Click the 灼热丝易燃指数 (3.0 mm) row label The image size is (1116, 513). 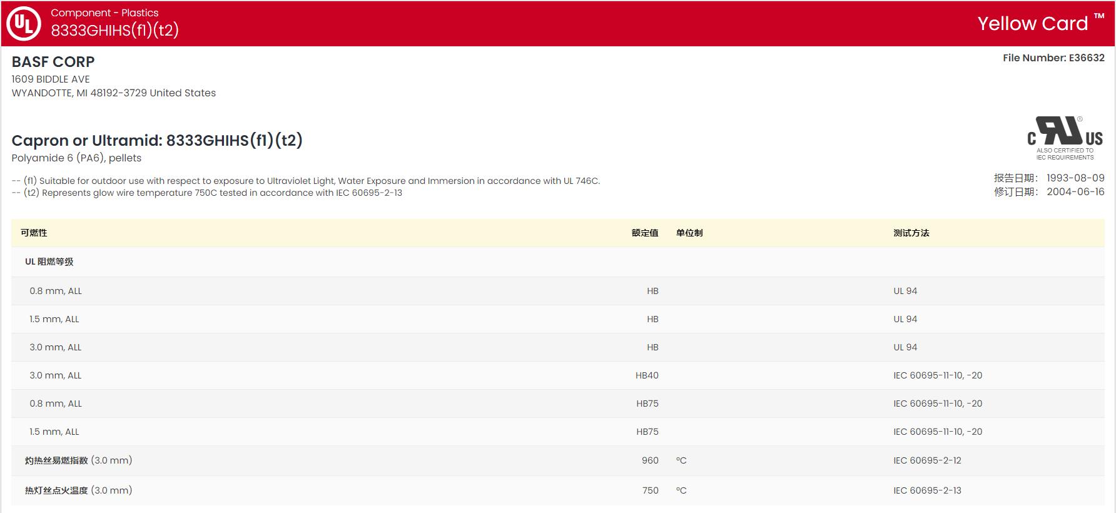click(78, 460)
